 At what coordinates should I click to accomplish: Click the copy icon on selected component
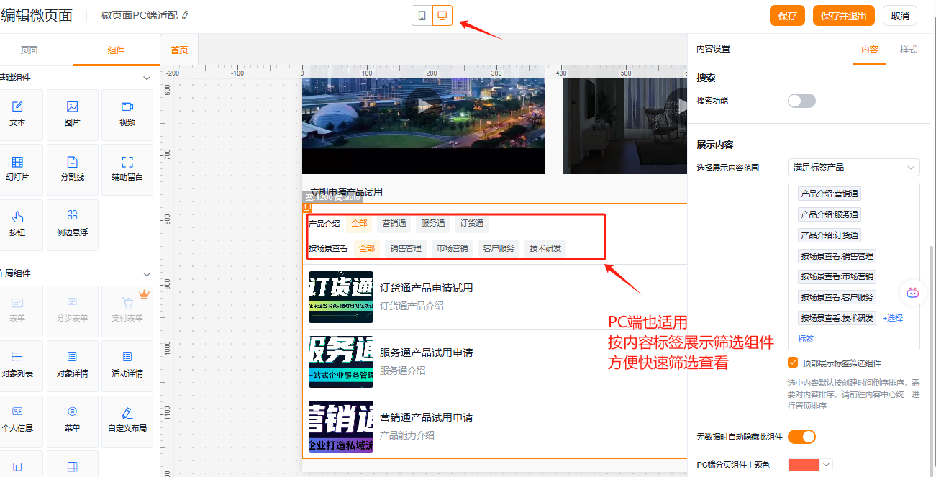pos(307,207)
